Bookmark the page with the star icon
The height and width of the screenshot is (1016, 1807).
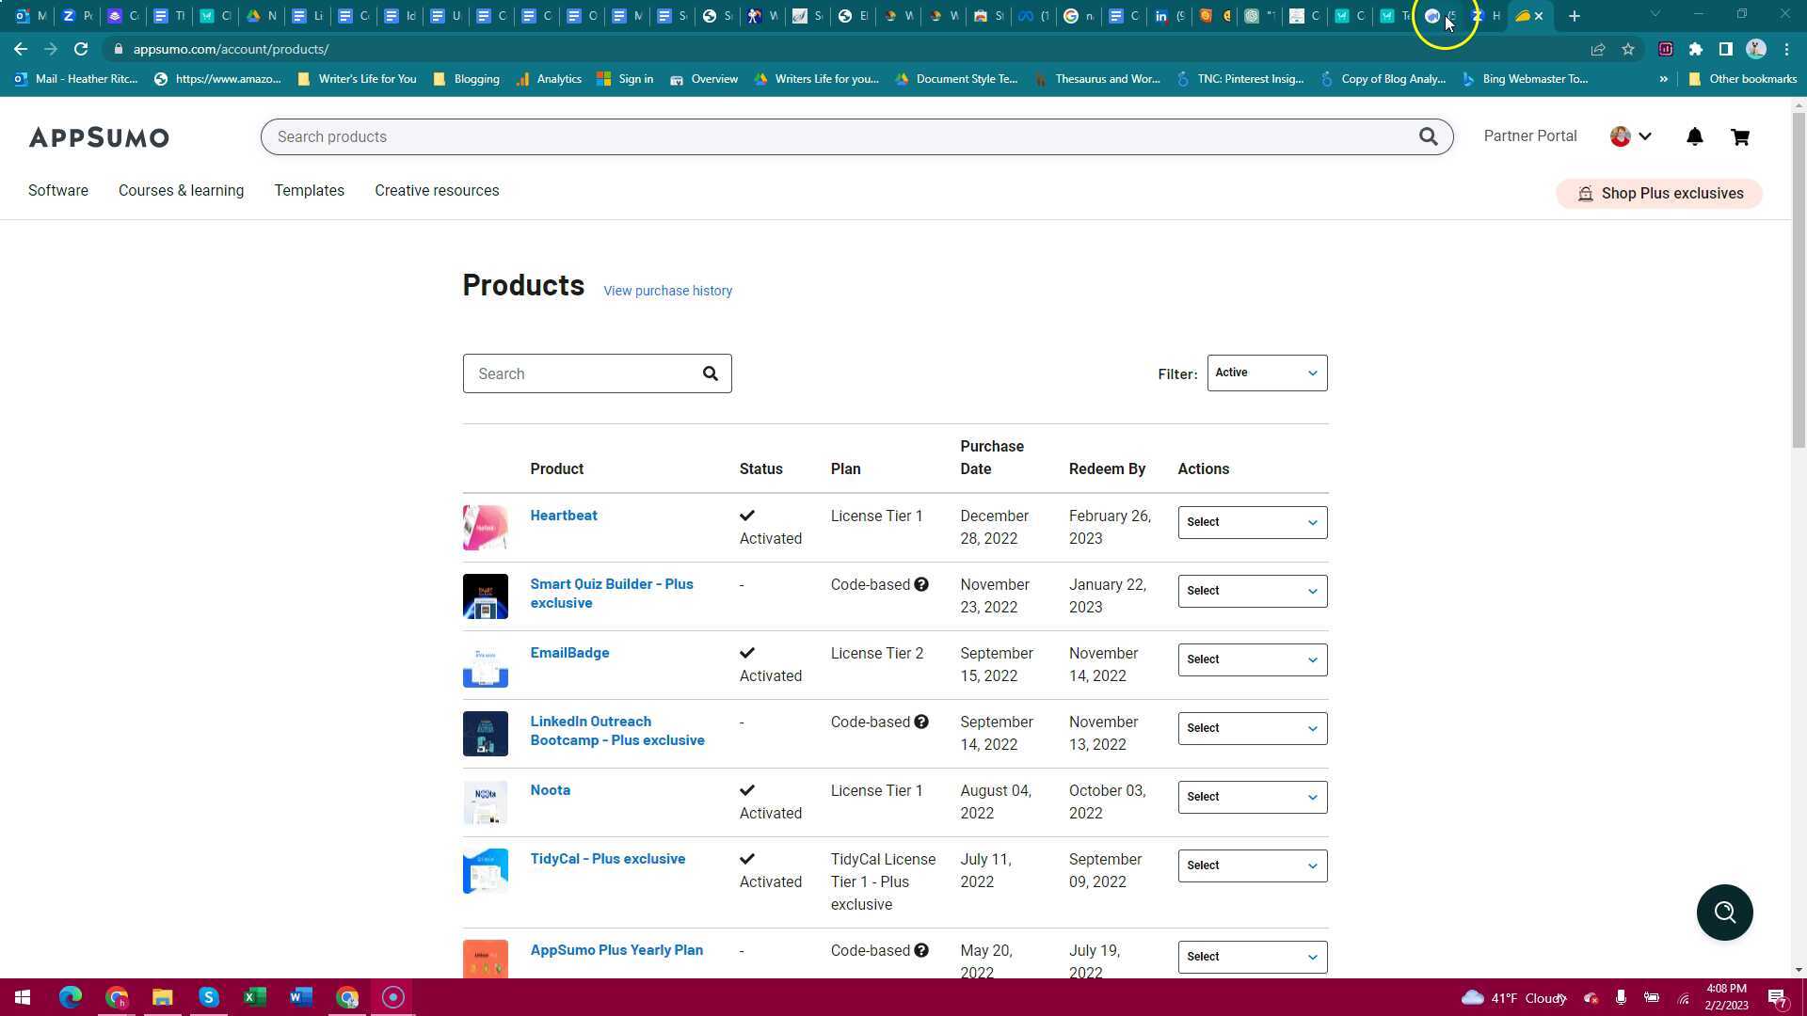click(1628, 49)
